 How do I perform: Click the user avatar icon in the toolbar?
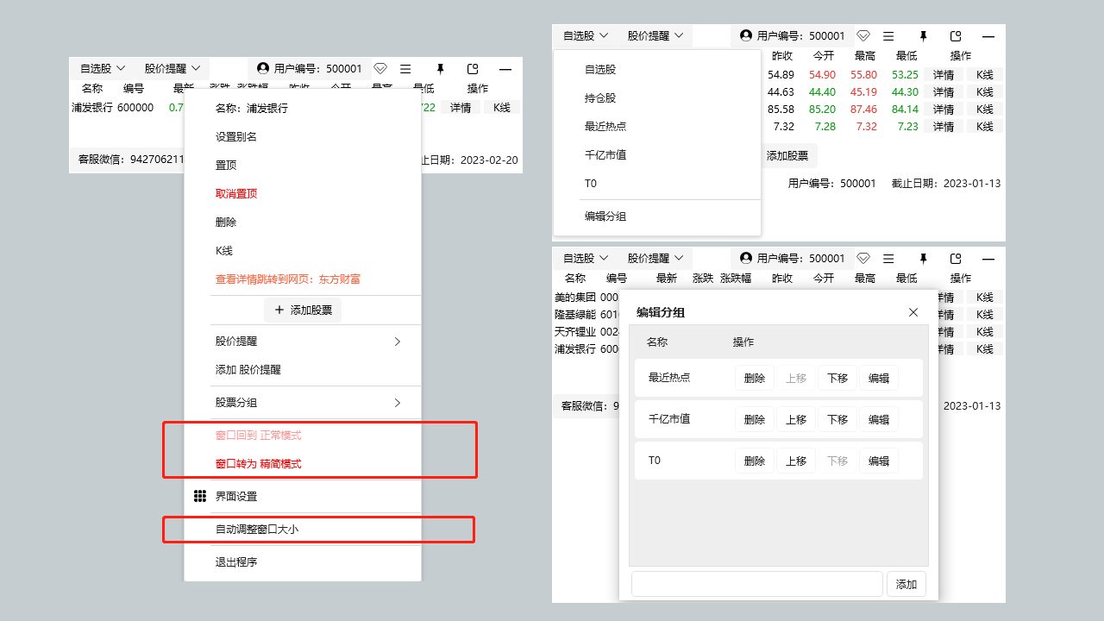pyautogui.click(x=261, y=68)
